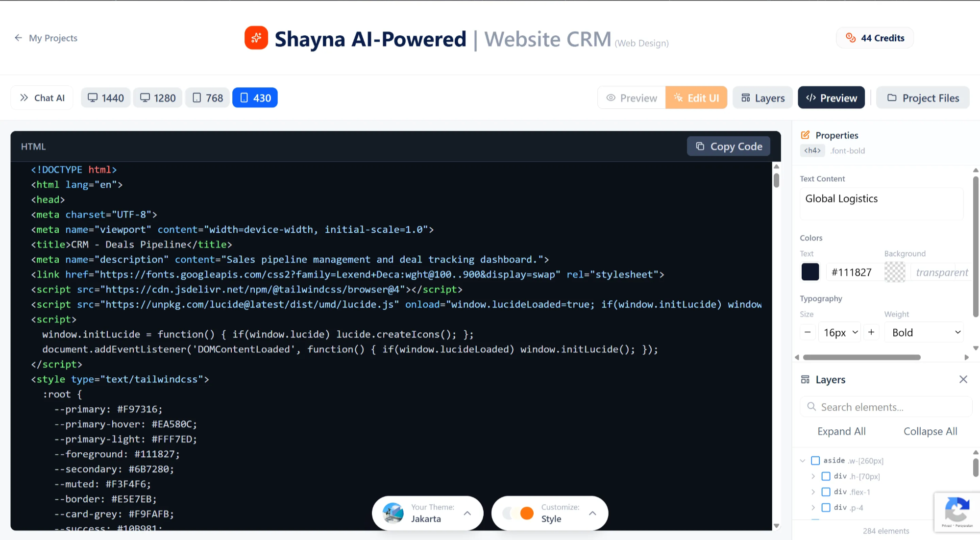Image resolution: width=980 pixels, height=540 pixels.
Task: Open the Chat AI panel
Action: [x=42, y=98]
